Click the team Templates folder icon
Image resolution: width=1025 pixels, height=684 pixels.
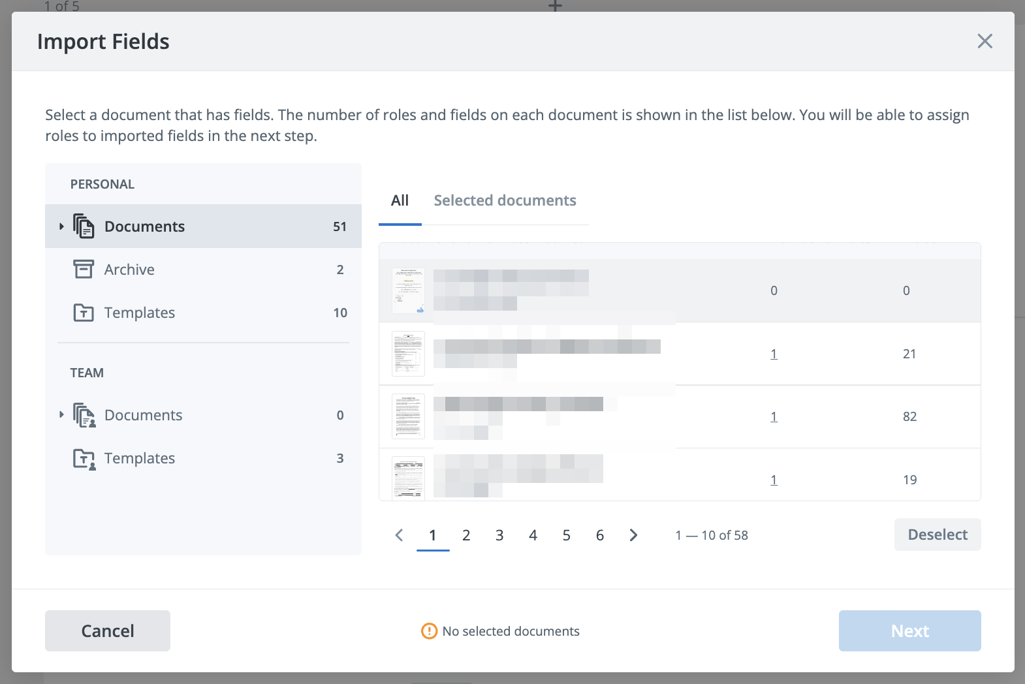pyautogui.click(x=84, y=459)
